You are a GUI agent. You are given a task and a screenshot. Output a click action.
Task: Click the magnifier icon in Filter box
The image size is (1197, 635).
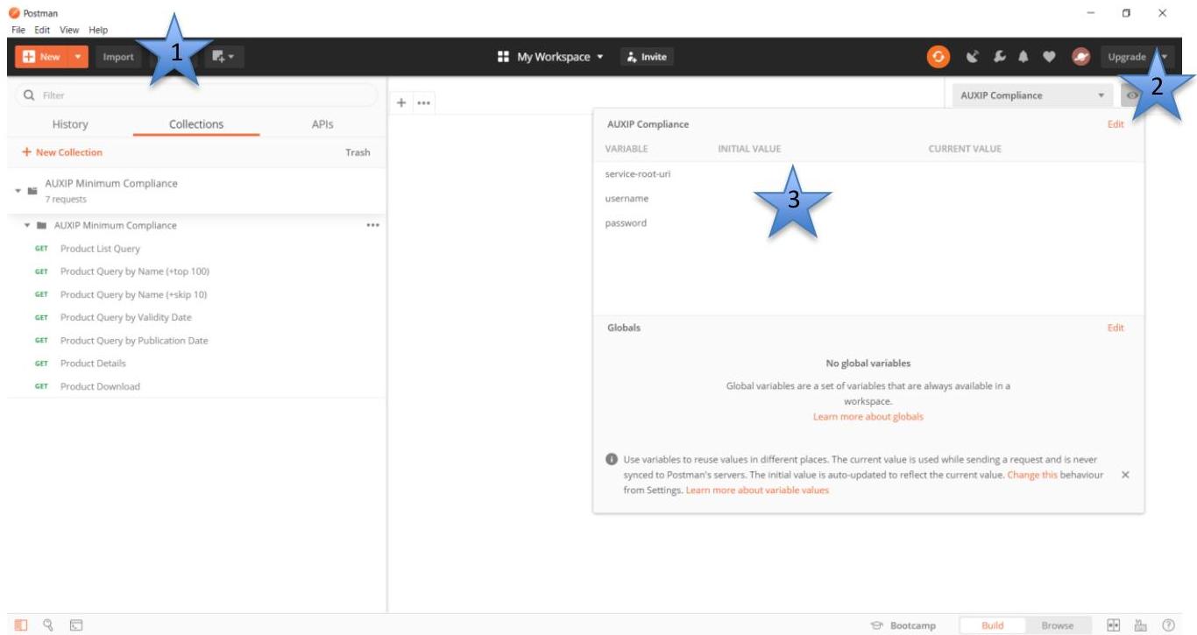(x=29, y=95)
